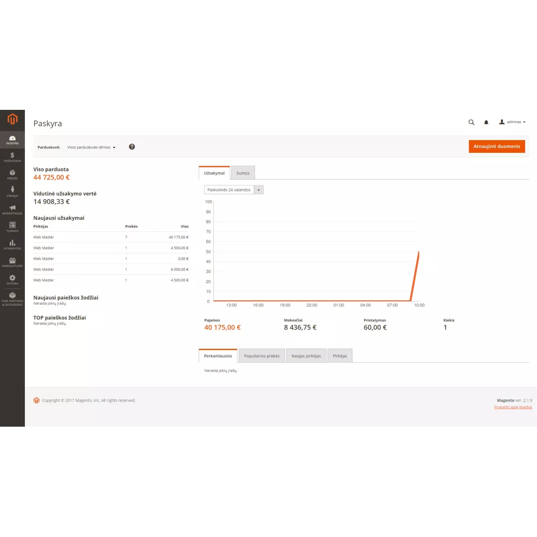The height and width of the screenshot is (537, 537).
Task: Click the help question mark icon
Action: [x=132, y=147]
